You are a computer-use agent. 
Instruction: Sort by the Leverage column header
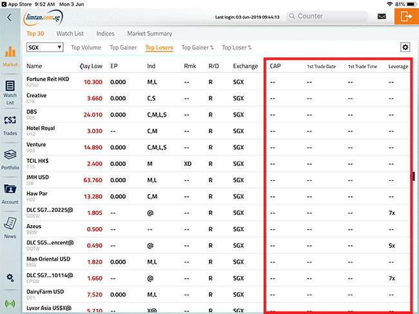[398, 66]
